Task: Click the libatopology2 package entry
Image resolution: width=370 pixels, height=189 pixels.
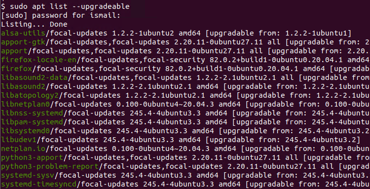Action: coord(30,95)
